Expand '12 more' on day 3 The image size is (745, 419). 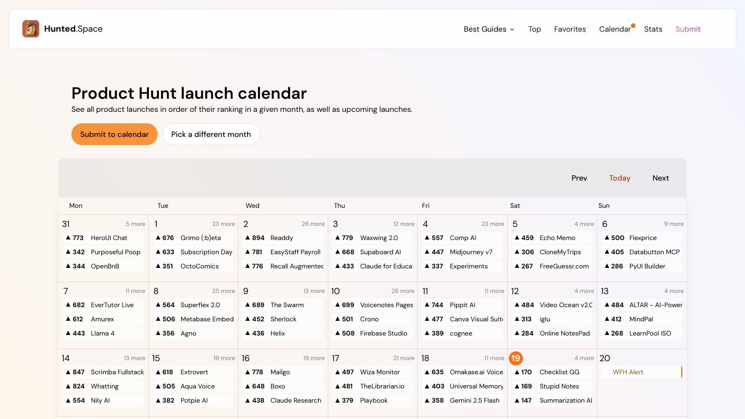pyautogui.click(x=404, y=224)
